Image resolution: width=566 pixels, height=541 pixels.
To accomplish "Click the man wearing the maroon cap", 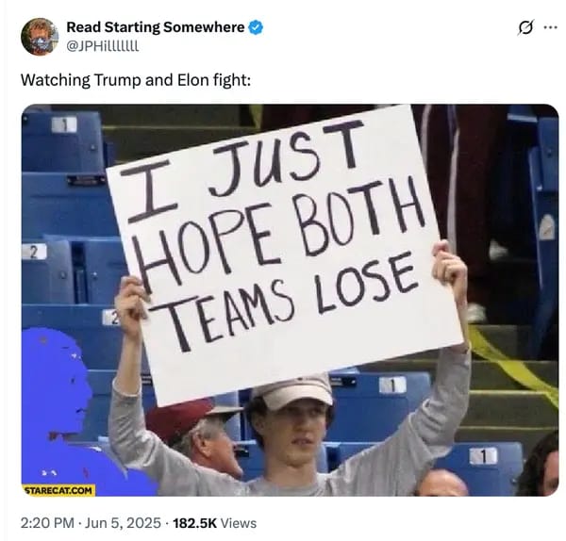I will pyautogui.click(x=197, y=436).
